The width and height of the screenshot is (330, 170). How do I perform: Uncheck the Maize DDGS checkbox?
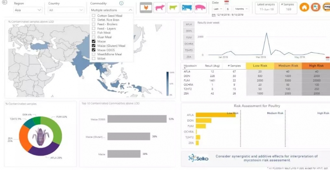[x=94, y=50]
